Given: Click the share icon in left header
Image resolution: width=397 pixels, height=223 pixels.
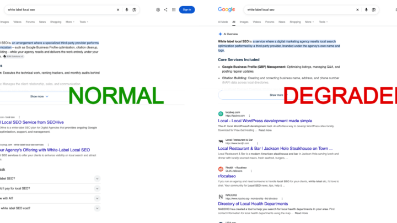Looking at the screenshot, I should tap(165, 9).
